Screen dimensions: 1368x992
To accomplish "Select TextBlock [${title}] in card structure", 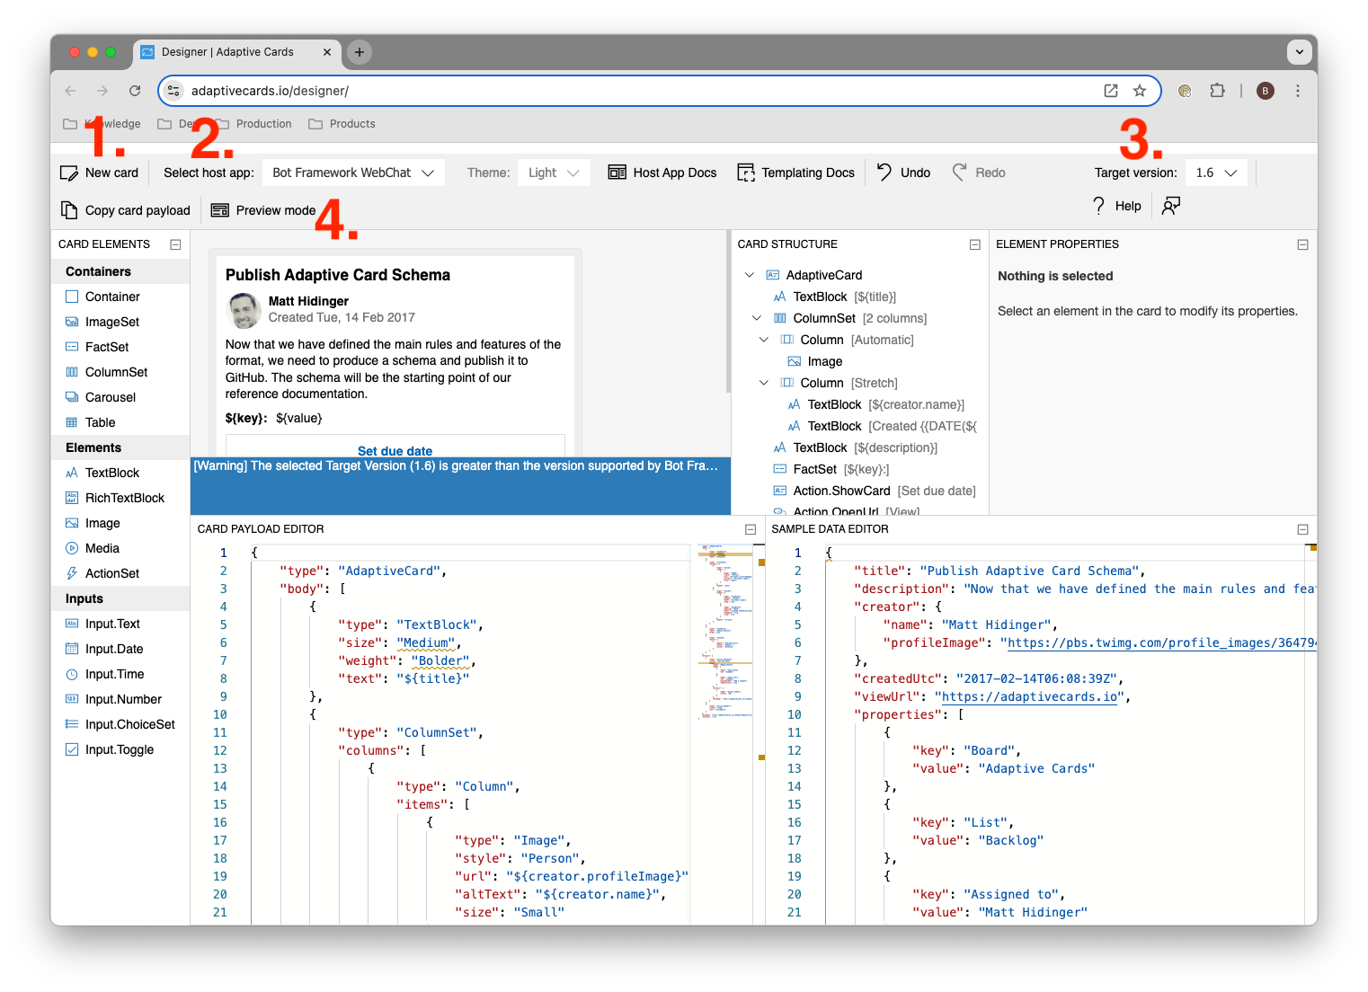I will pyautogui.click(x=834, y=297).
